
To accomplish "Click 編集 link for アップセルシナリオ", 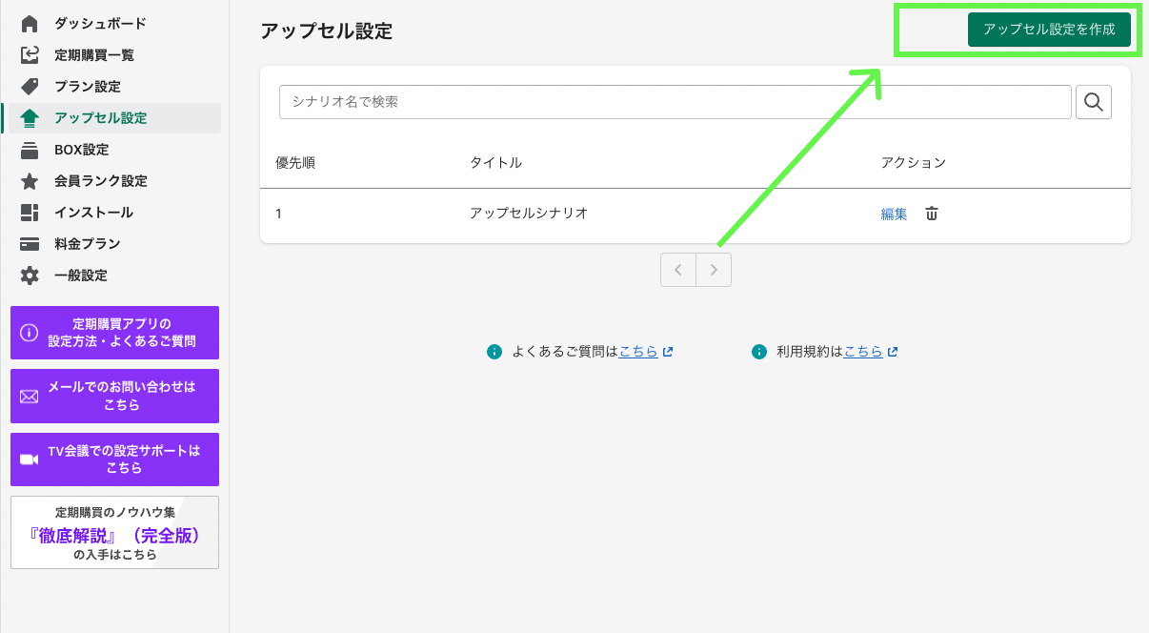I will click(x=894, y=214).
